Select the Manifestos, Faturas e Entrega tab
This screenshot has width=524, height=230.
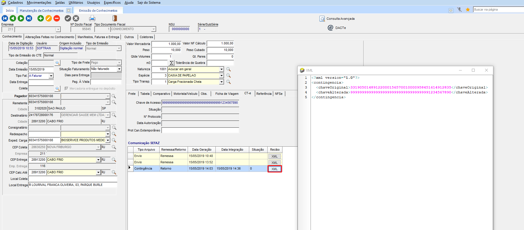tap(98, 37)
